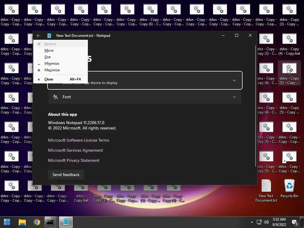This screenshot has height=228, width=304.
Task: Choose Size from the window menu
Action: point(60,57)
